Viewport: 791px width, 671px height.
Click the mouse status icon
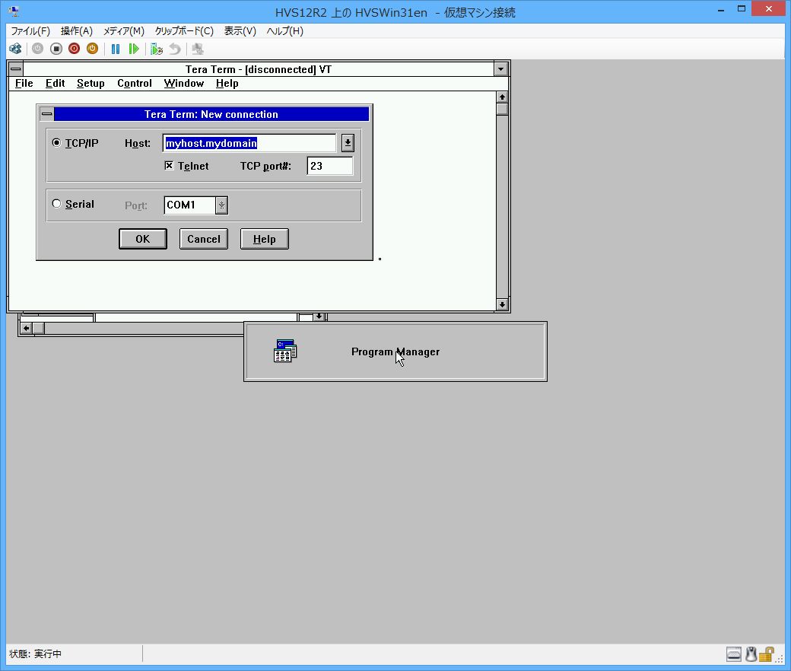pyautogui.click(x=751, y=654)
